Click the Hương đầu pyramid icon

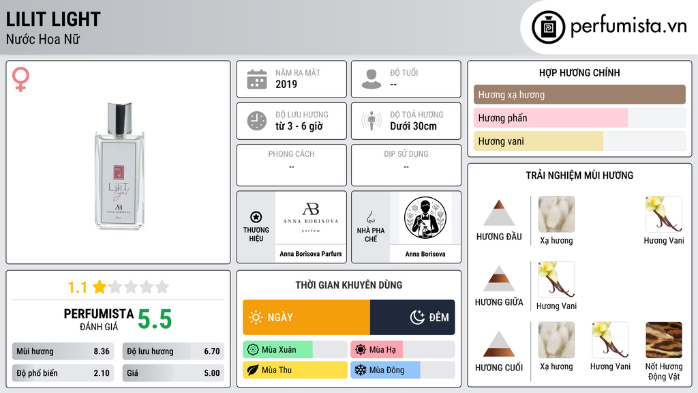coord(499,213)
